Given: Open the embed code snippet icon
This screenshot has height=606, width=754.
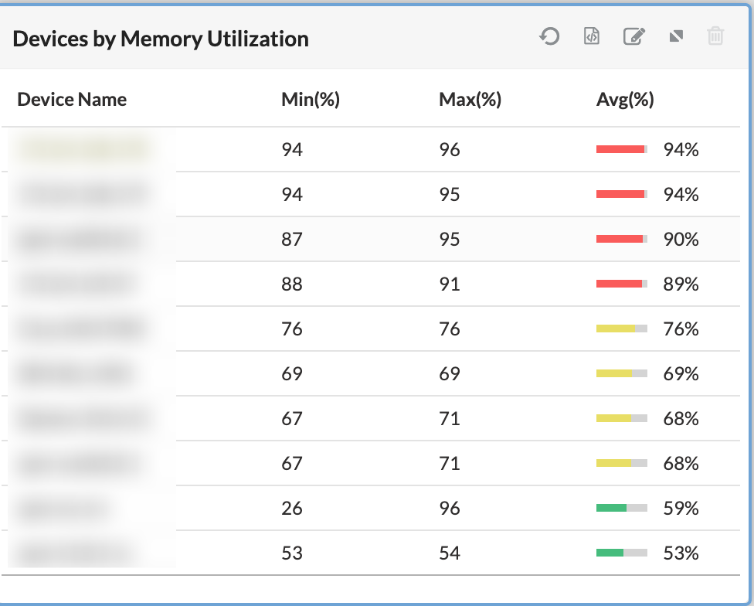Looking at the screenshot, I should pos(592,36).
